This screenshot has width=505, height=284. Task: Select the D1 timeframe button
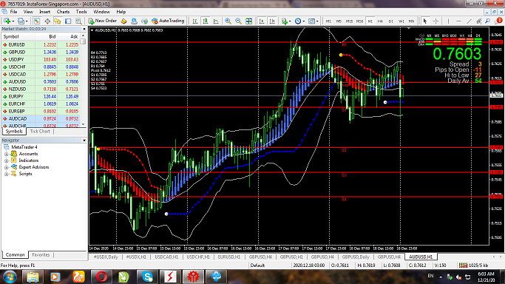390,21
